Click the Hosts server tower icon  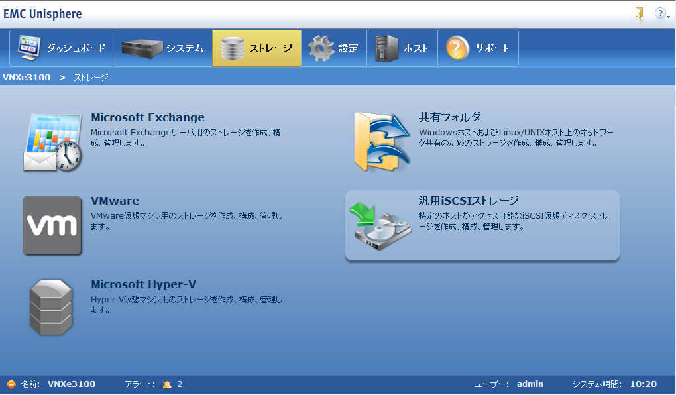(x=386, y=48)
